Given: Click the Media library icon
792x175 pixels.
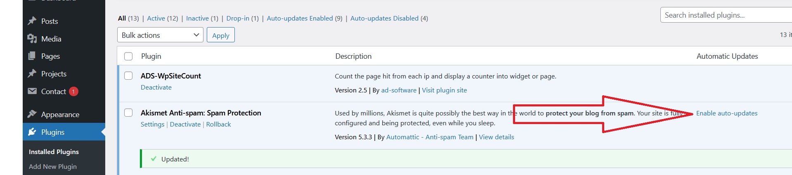Looking at the screenshot, I should point(32,39).
